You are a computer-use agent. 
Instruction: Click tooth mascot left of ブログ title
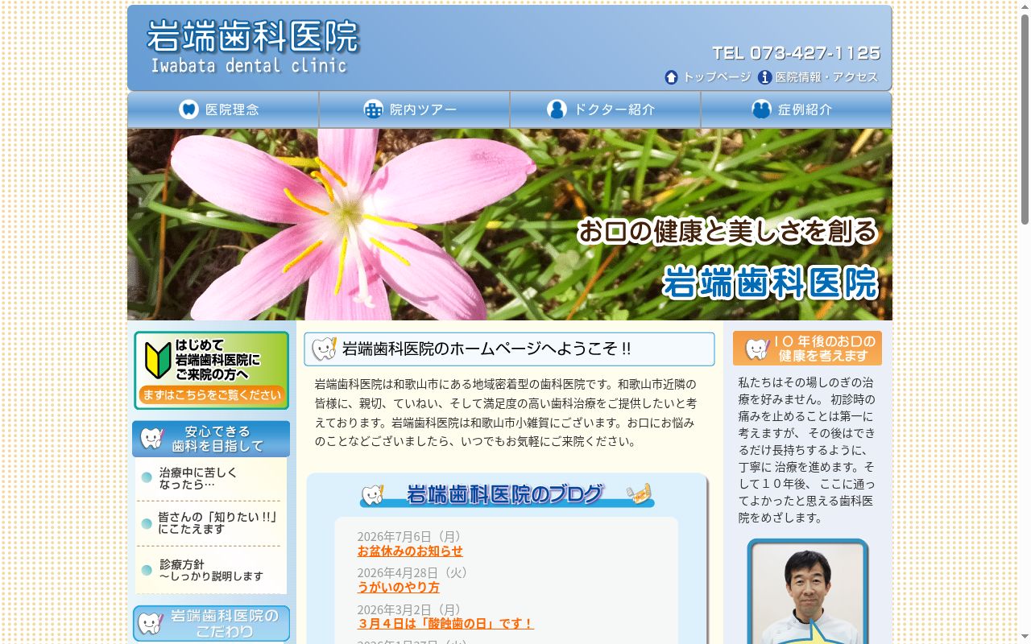pyautogui.click(x=373, y=494)
